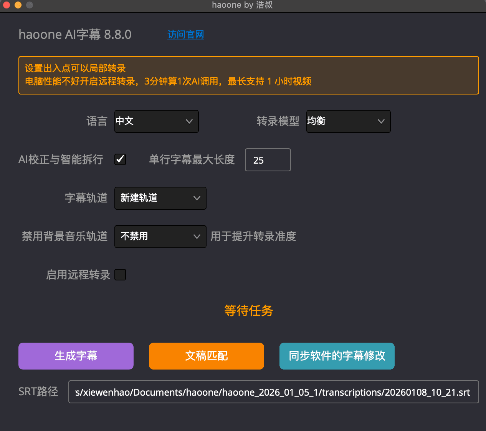Open the 语言 dropdown showing 中文
The image size is (486, 431).
pyautogui.click(x=156, y=121)
